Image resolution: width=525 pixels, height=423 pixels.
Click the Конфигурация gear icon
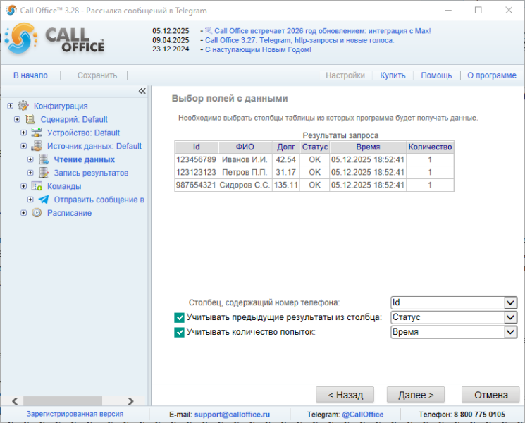(23, 106)
